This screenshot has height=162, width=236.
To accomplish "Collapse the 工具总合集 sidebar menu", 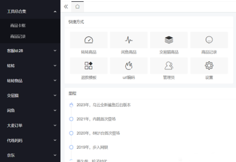I will [x=30, y=11].
